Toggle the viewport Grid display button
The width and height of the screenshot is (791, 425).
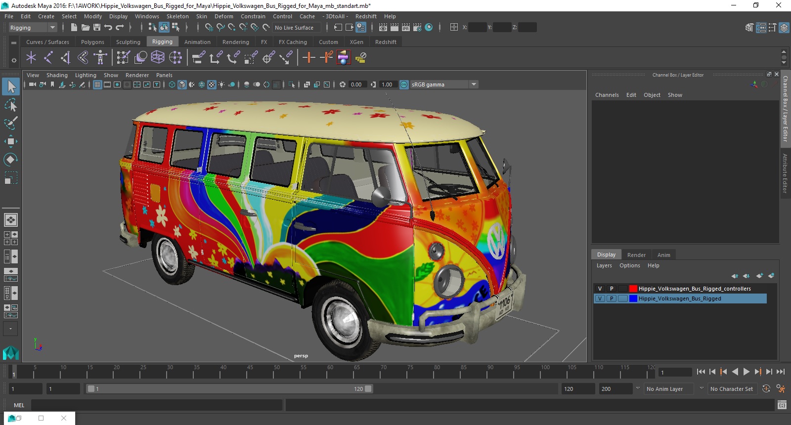click(97, 85)
